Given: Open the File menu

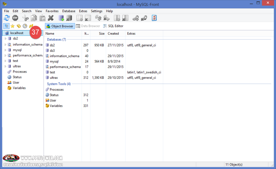Looking at the screenshot, I should click(x=7, y=11).
